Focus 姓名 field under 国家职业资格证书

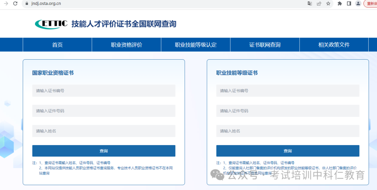(104, 131)
